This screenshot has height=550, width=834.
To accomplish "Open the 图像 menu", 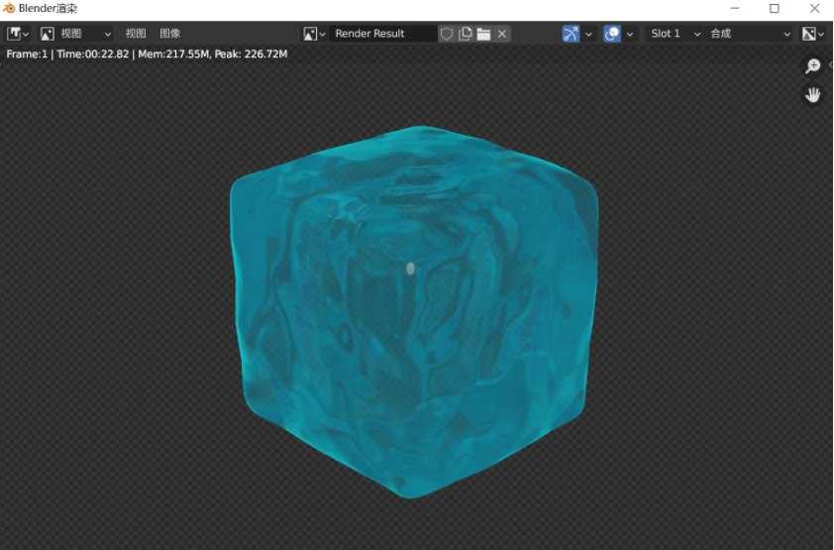I will click(x=170, y=34).
